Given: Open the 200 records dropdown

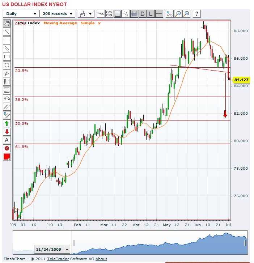Looking at the screenshot, I should (x=57, y=14).
